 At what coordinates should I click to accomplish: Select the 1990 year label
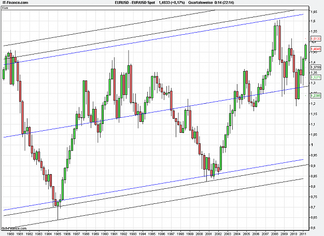tap(105, 234)
